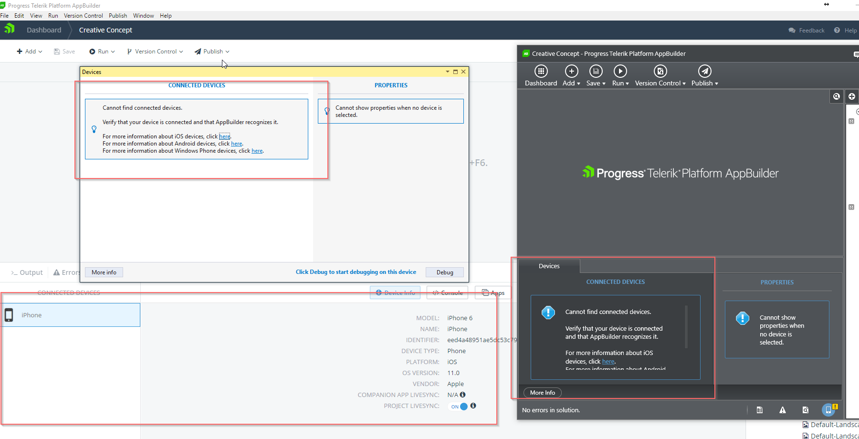This screenshot has height=439, width=859.
Task: Click 'No errors in solution.' status text
Action: [551, 410]
